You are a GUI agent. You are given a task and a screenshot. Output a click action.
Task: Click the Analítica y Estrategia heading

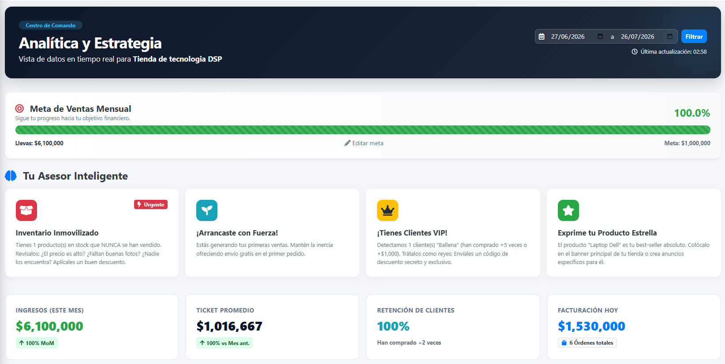(90, 43)
